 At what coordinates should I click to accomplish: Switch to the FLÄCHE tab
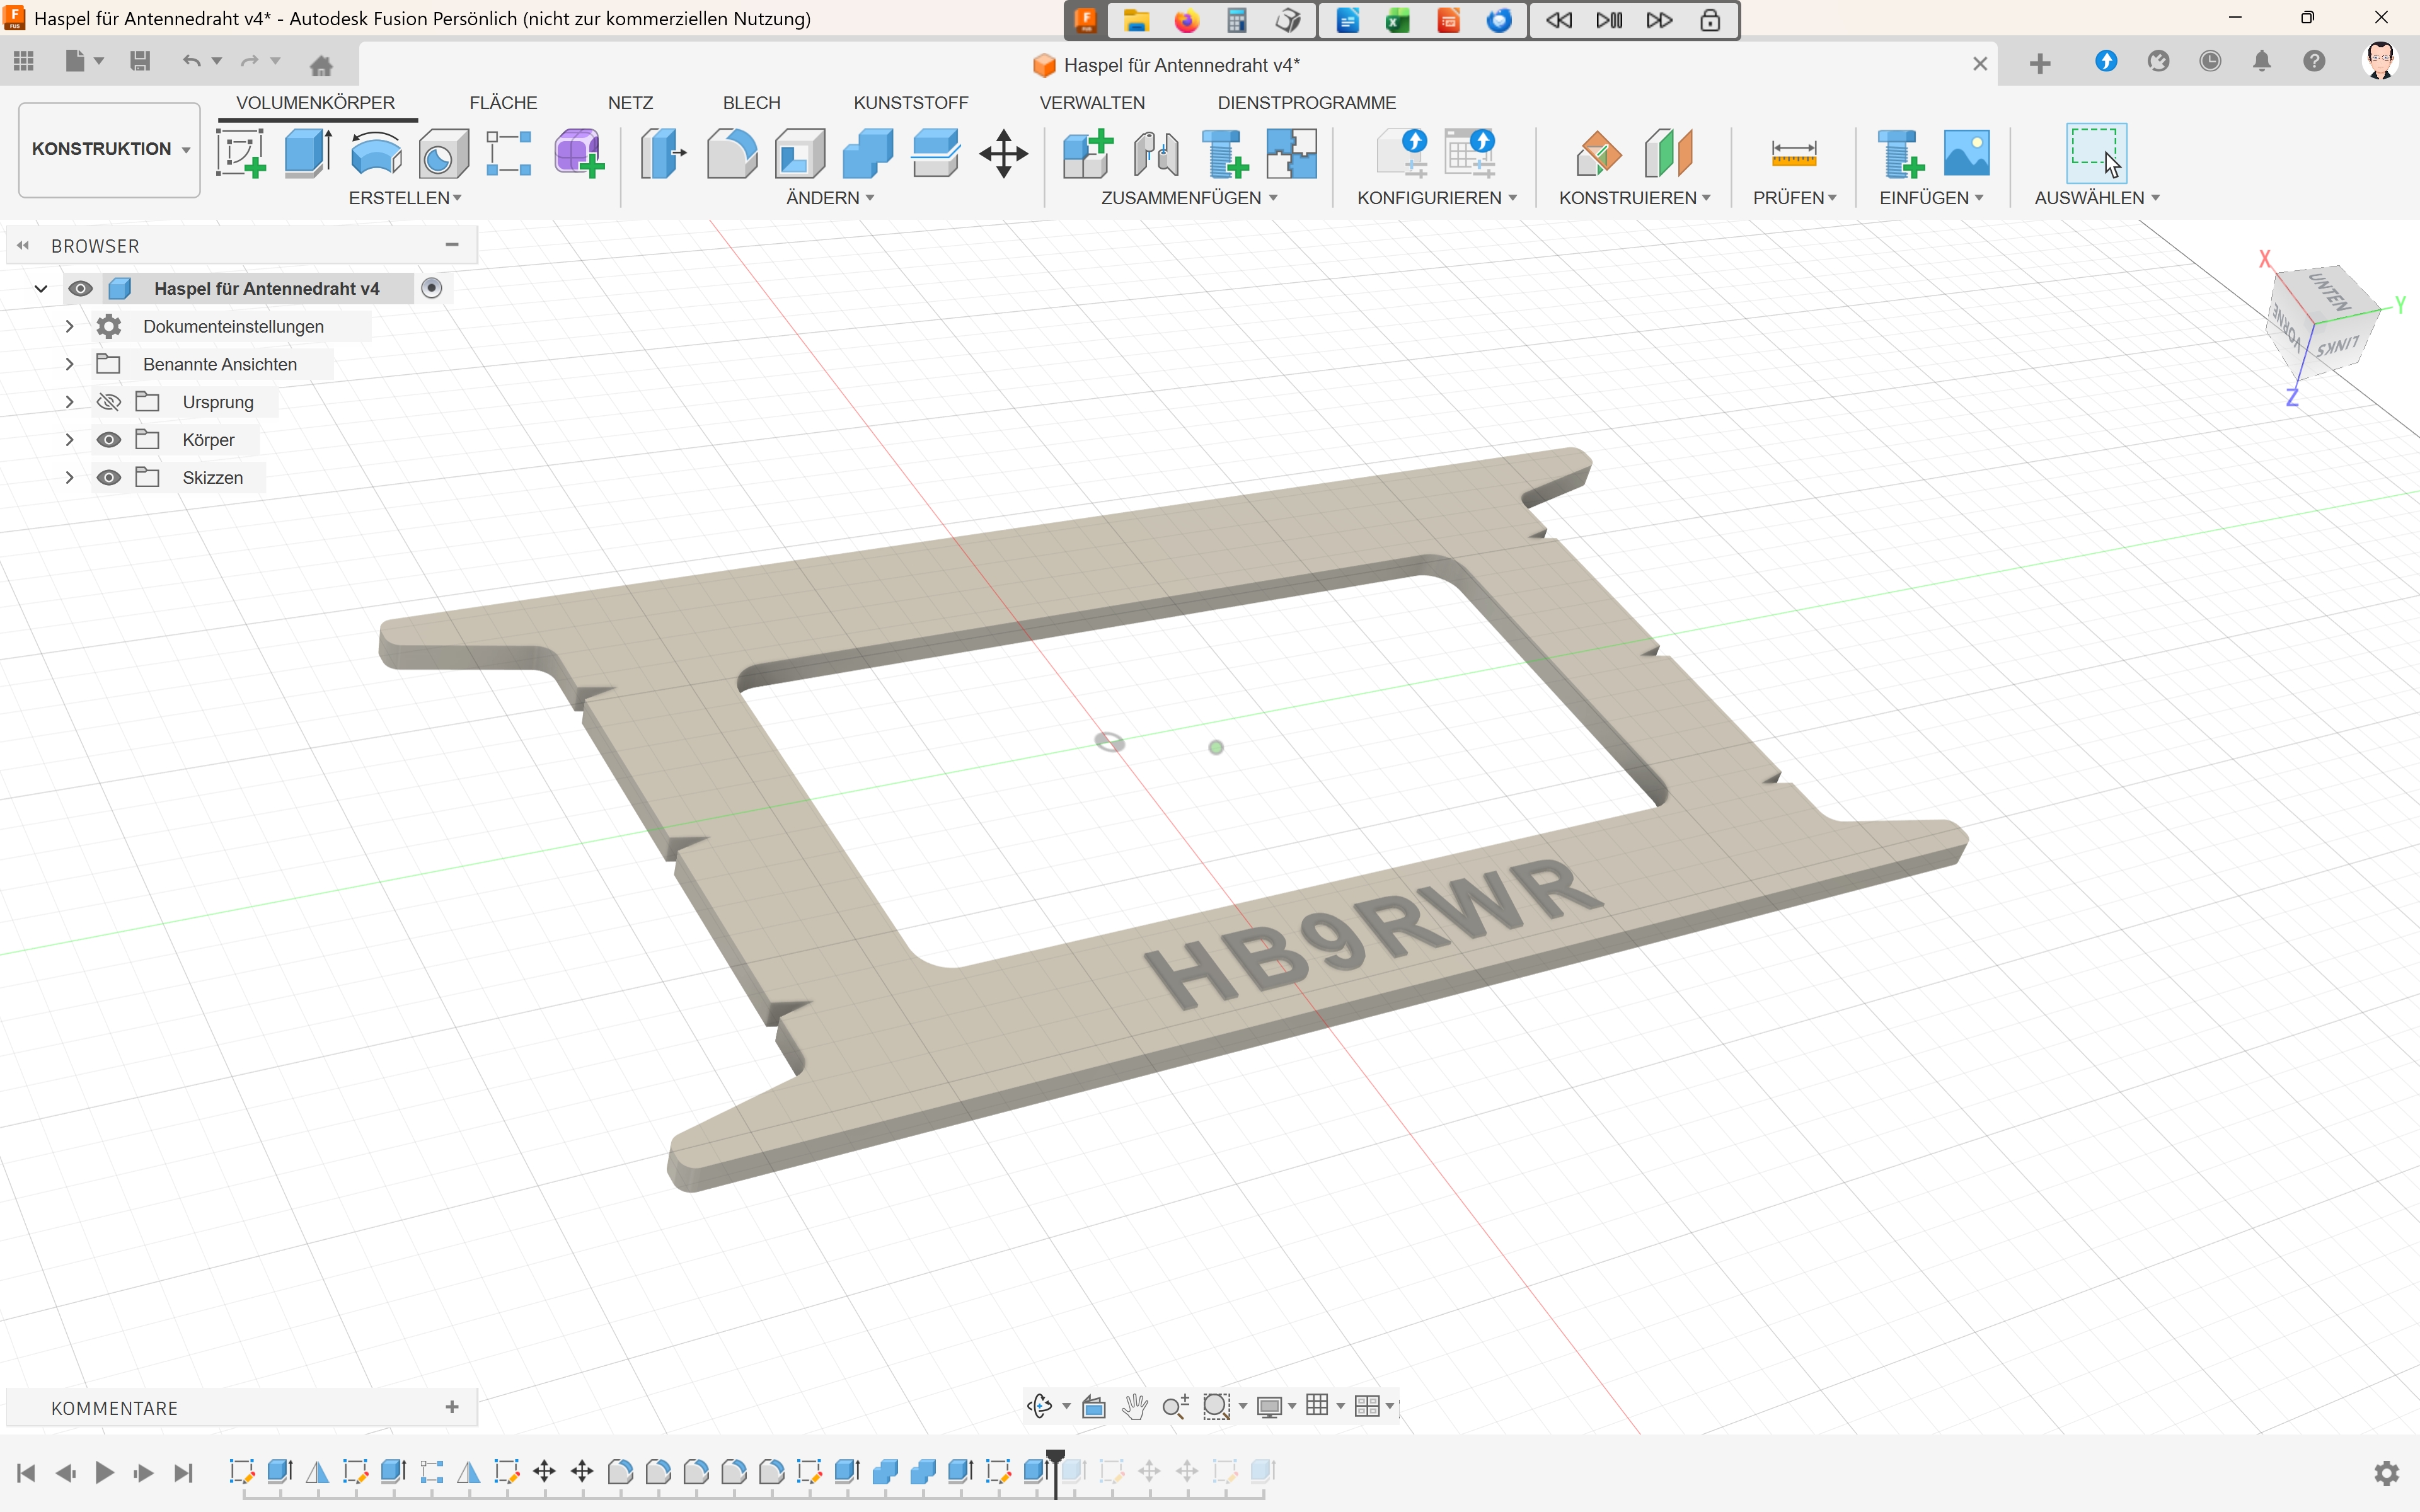click(x=503, y=103)
